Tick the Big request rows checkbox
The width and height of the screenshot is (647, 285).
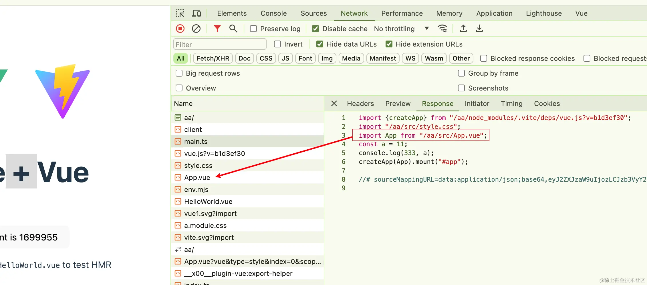point(179,73)
